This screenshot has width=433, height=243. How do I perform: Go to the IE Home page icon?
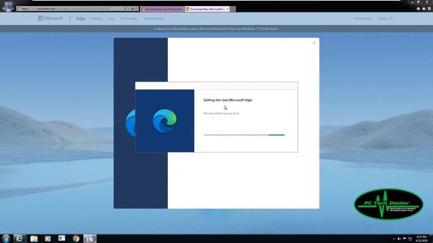[x=418, y=9]
